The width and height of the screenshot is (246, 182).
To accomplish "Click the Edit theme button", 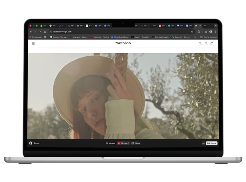I will pyautogui.click(x=212, y=143).
